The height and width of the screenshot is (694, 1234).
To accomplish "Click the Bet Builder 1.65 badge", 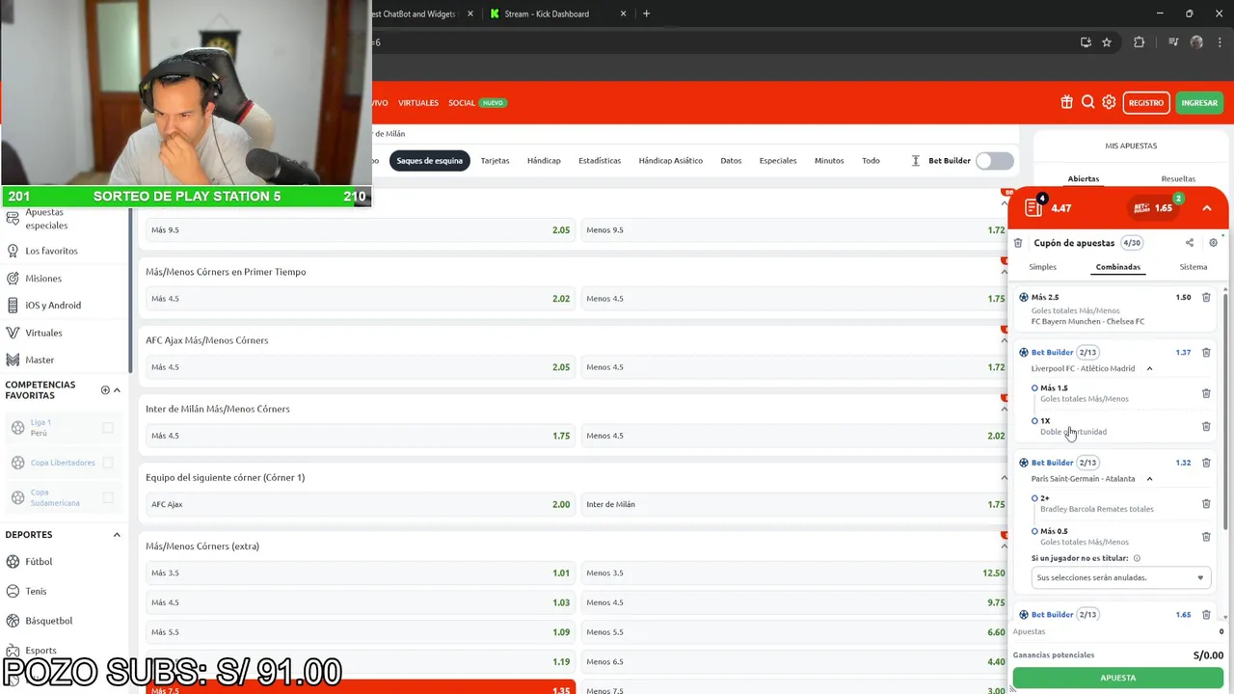I will [x=1153, y=207].
